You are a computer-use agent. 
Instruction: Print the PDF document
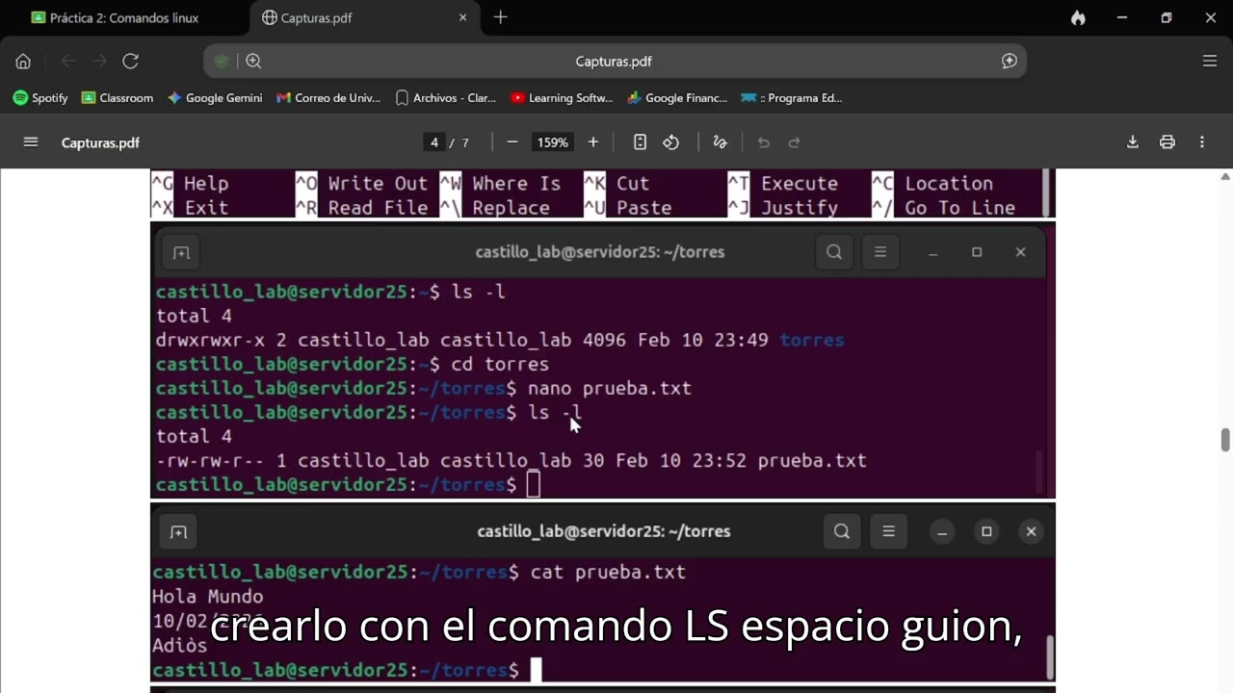click(1167, 142)
